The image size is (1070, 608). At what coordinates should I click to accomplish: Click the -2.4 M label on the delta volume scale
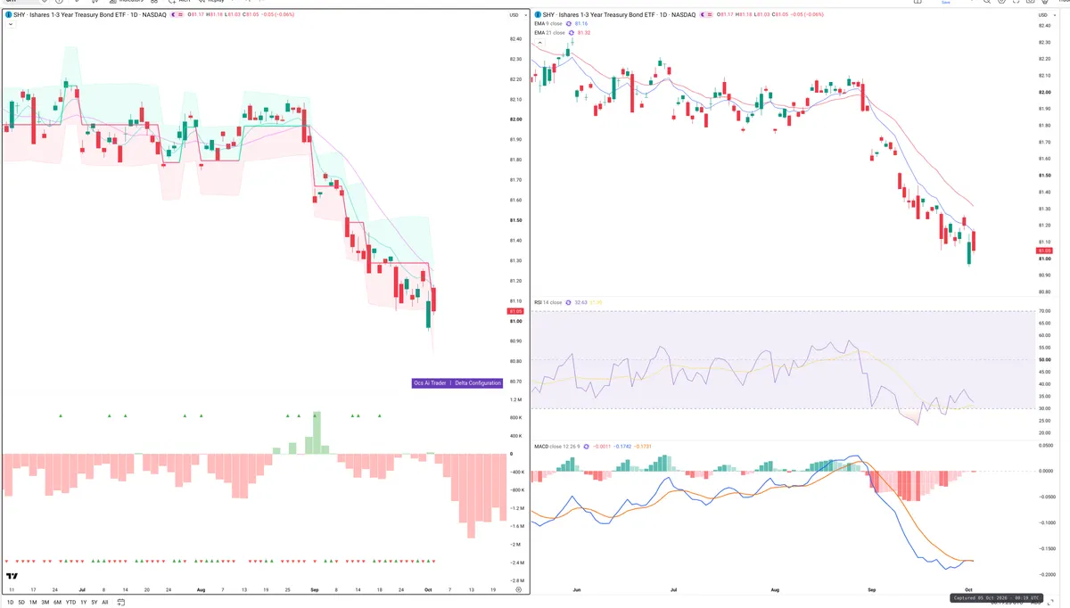515,563
